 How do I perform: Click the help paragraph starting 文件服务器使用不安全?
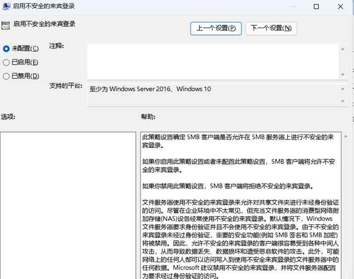coord(240,239)
